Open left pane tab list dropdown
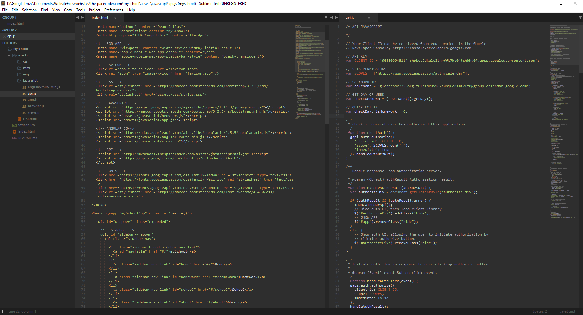Viewport: 583px width, 315px height. pos(326,18)
